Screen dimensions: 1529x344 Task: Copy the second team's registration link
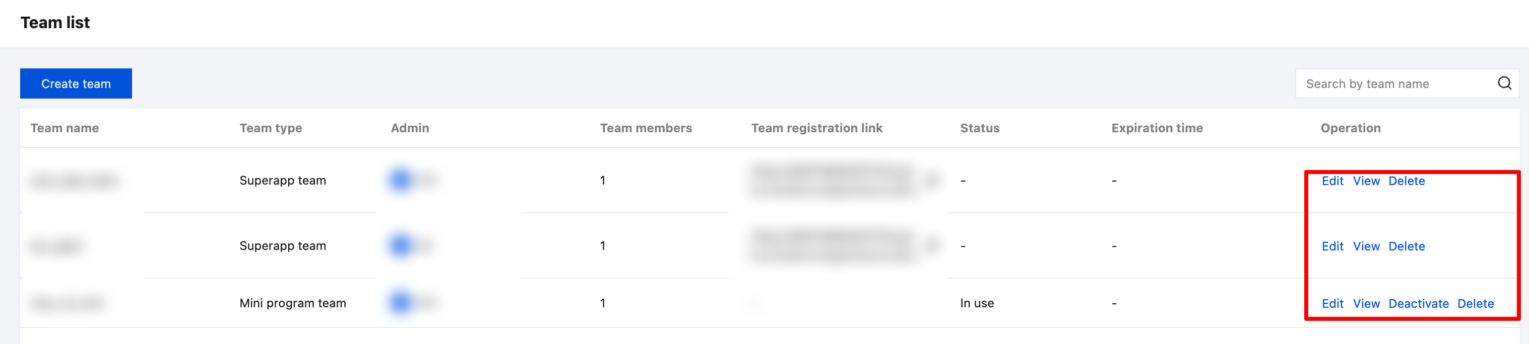[x=932, y=245]
